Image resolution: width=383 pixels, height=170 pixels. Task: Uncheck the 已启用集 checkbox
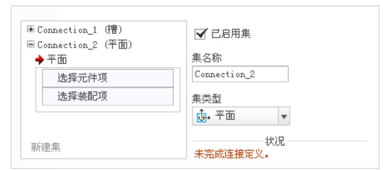(x=201, y=34)
